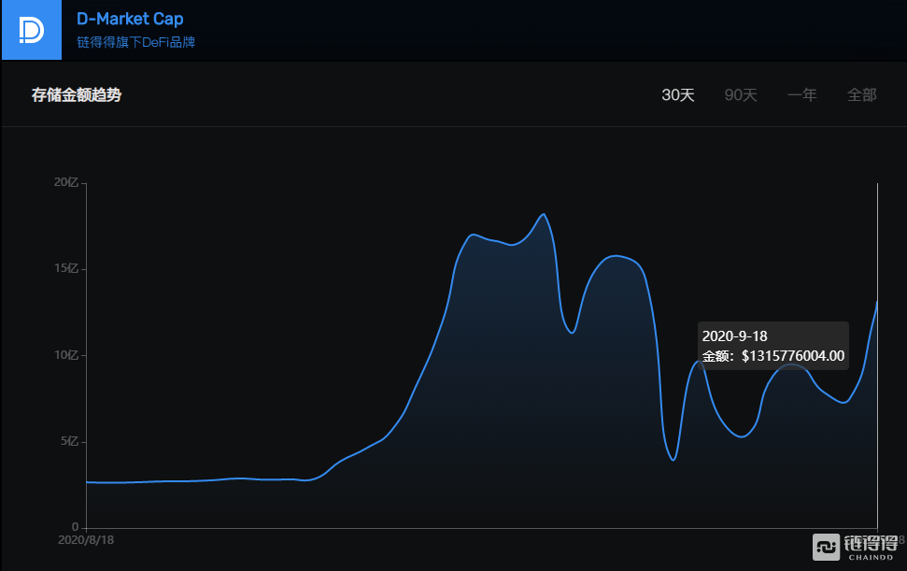Viewport: 907px width, 571px height.
Task: Click the 2020-9-18 date in the tooltip
Action: (x=733, y=336)
